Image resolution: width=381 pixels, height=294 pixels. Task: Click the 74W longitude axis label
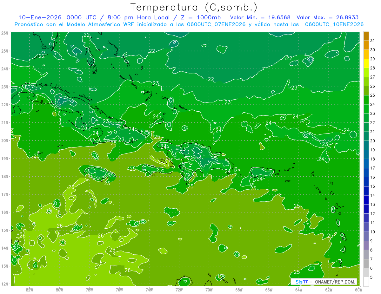tap(149, 290)
